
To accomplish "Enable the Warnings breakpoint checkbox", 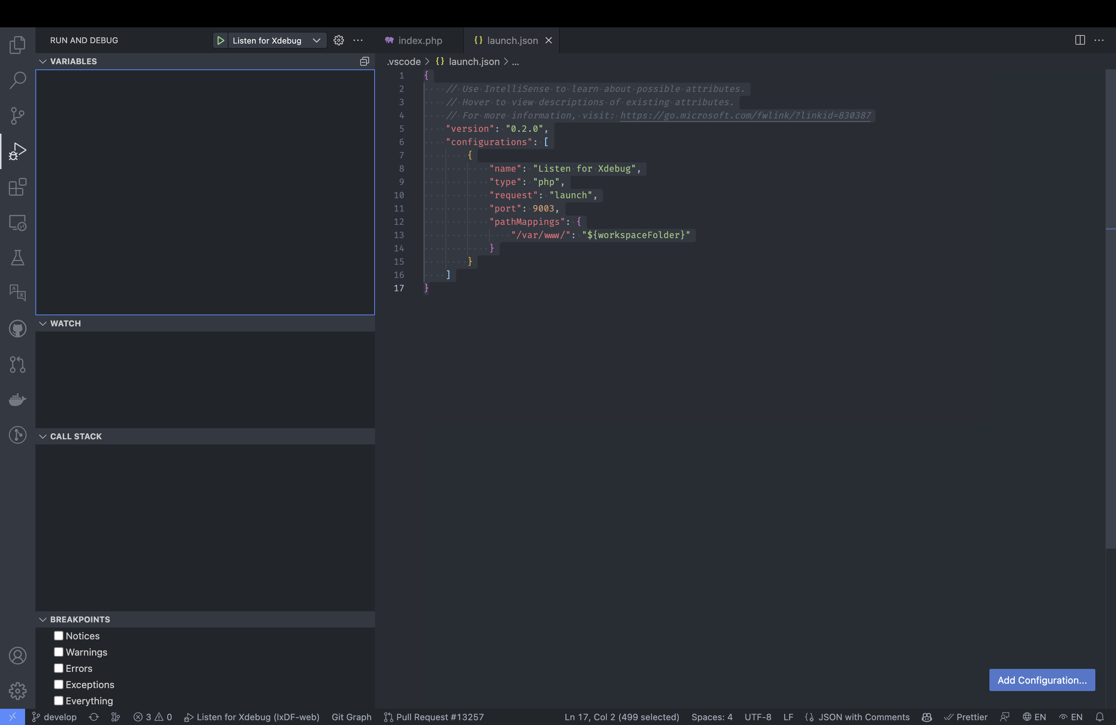I will [58, 652].
